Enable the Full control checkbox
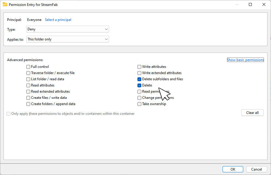Screen dimensions: 271x175 pos(28,67)
